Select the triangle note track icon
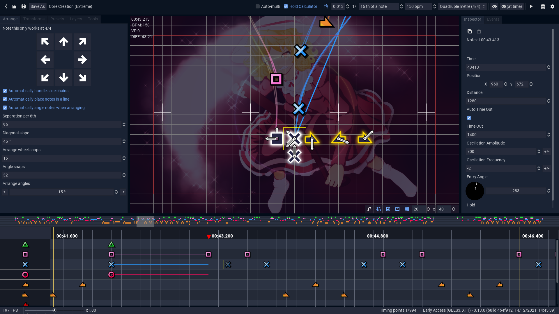Screen dimensions: 559x314 (x=25, y=244)
